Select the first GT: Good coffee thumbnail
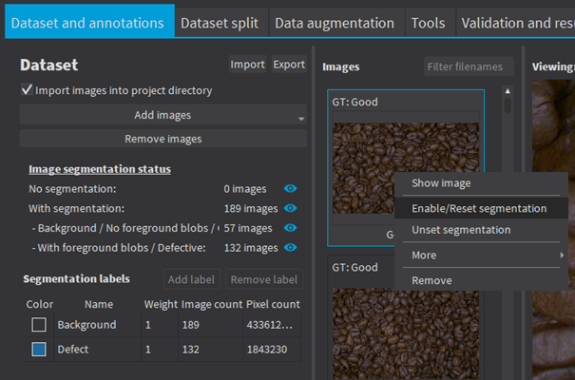 [406, 168]
